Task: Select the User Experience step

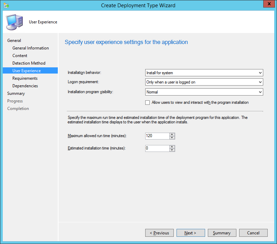Action: click(x=30, y=70)
